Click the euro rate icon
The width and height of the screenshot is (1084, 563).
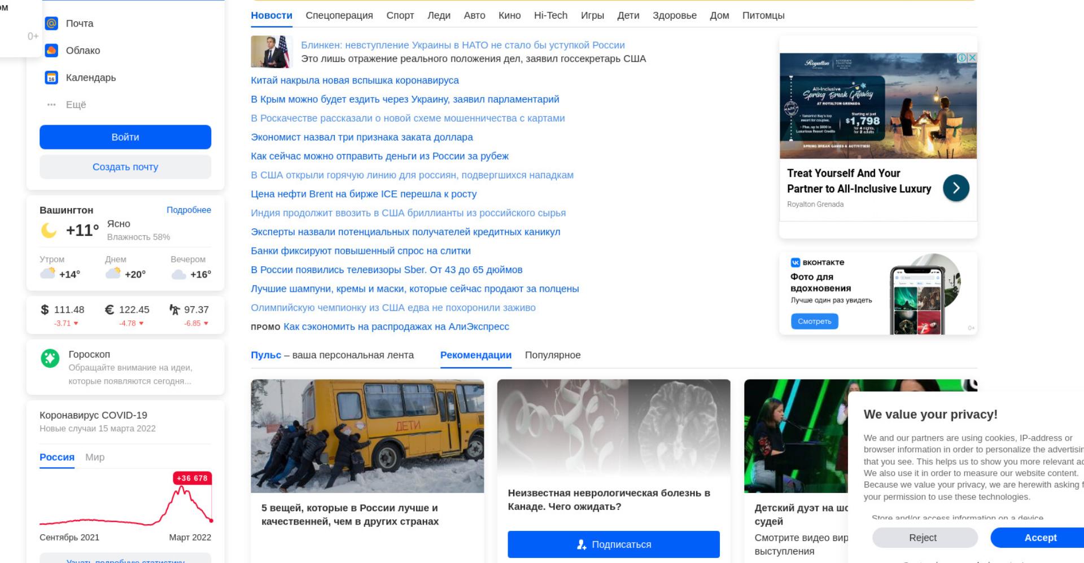tap(110, 309)
